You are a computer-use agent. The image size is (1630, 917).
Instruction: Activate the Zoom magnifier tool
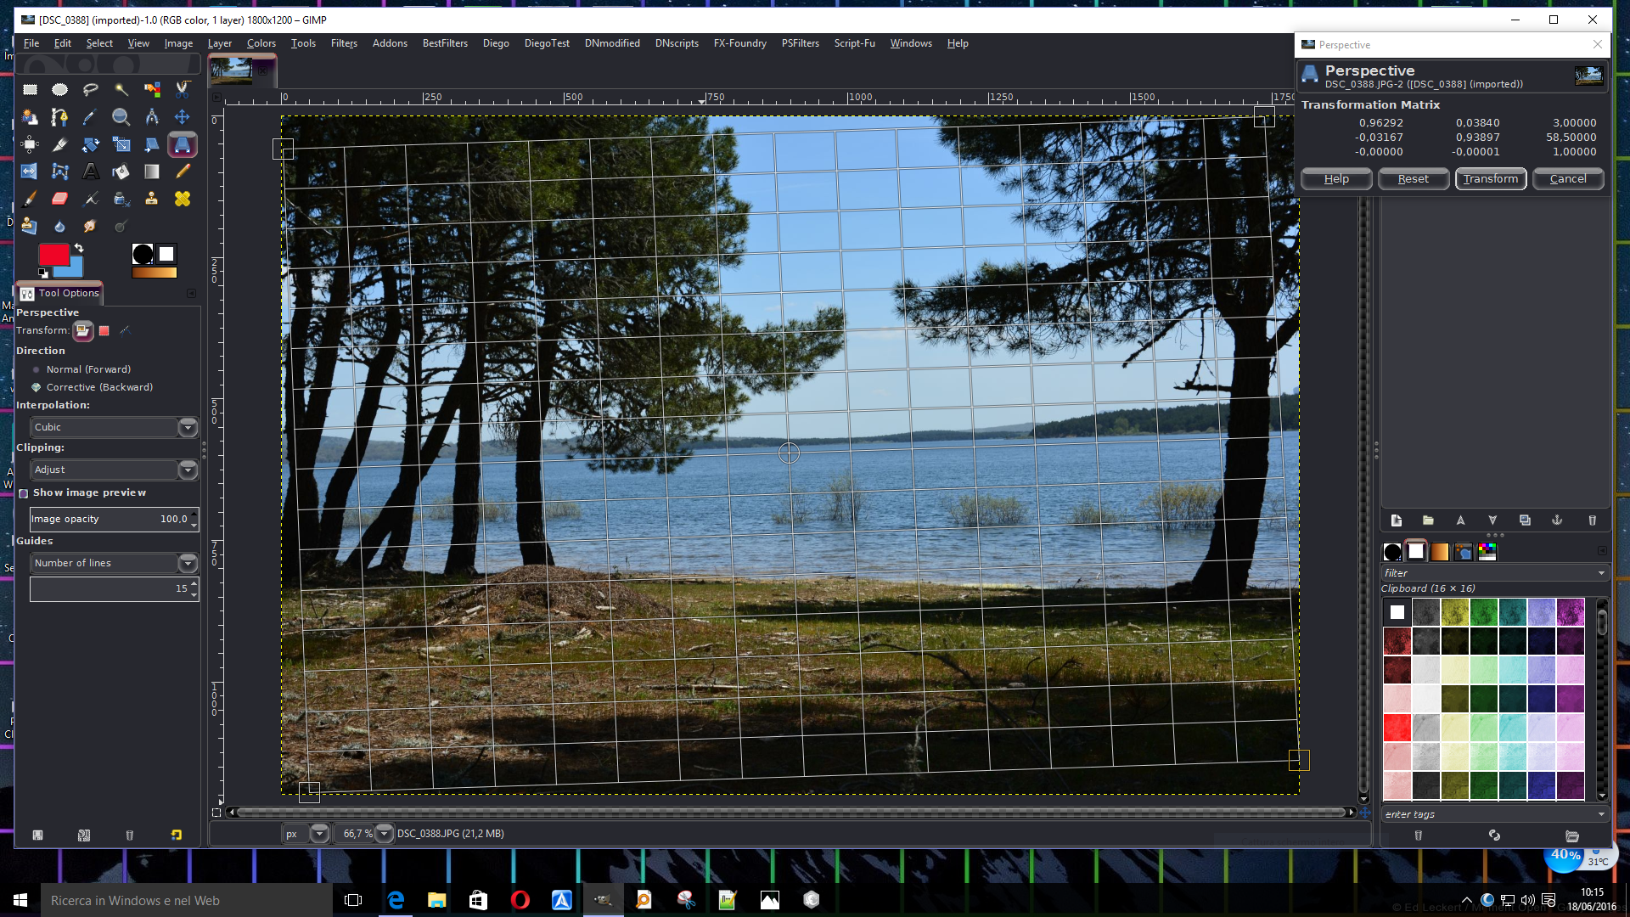(121, 117)
